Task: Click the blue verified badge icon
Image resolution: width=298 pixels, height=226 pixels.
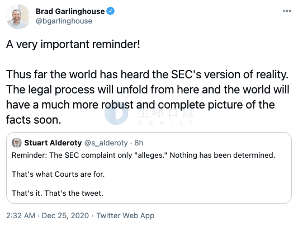Action: point(110,11)
